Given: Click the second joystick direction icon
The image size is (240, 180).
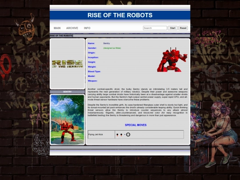Looking at the screenshot, I should (x=121, y=135).
